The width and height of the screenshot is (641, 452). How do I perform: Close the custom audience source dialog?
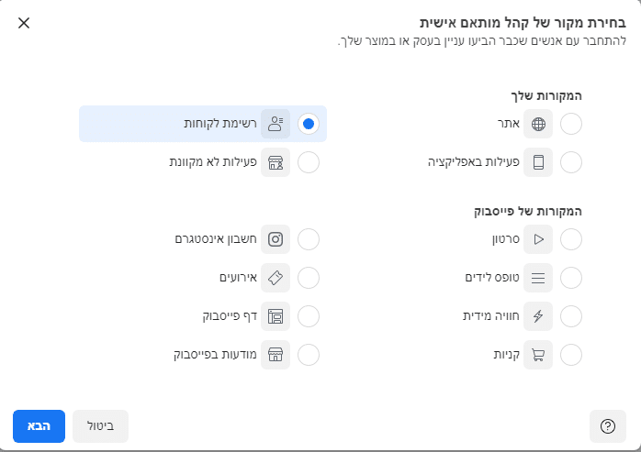(x=24, y=23)
